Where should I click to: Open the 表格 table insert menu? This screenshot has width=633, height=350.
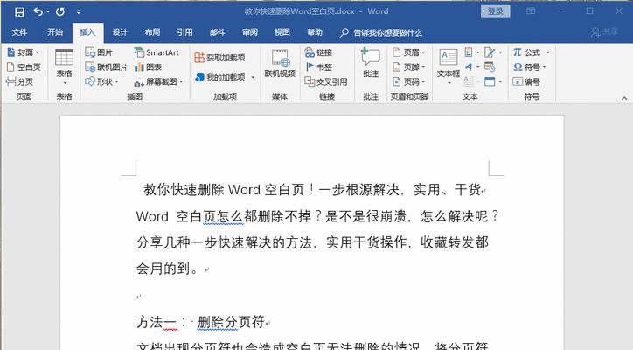click(x=64, y=66)
